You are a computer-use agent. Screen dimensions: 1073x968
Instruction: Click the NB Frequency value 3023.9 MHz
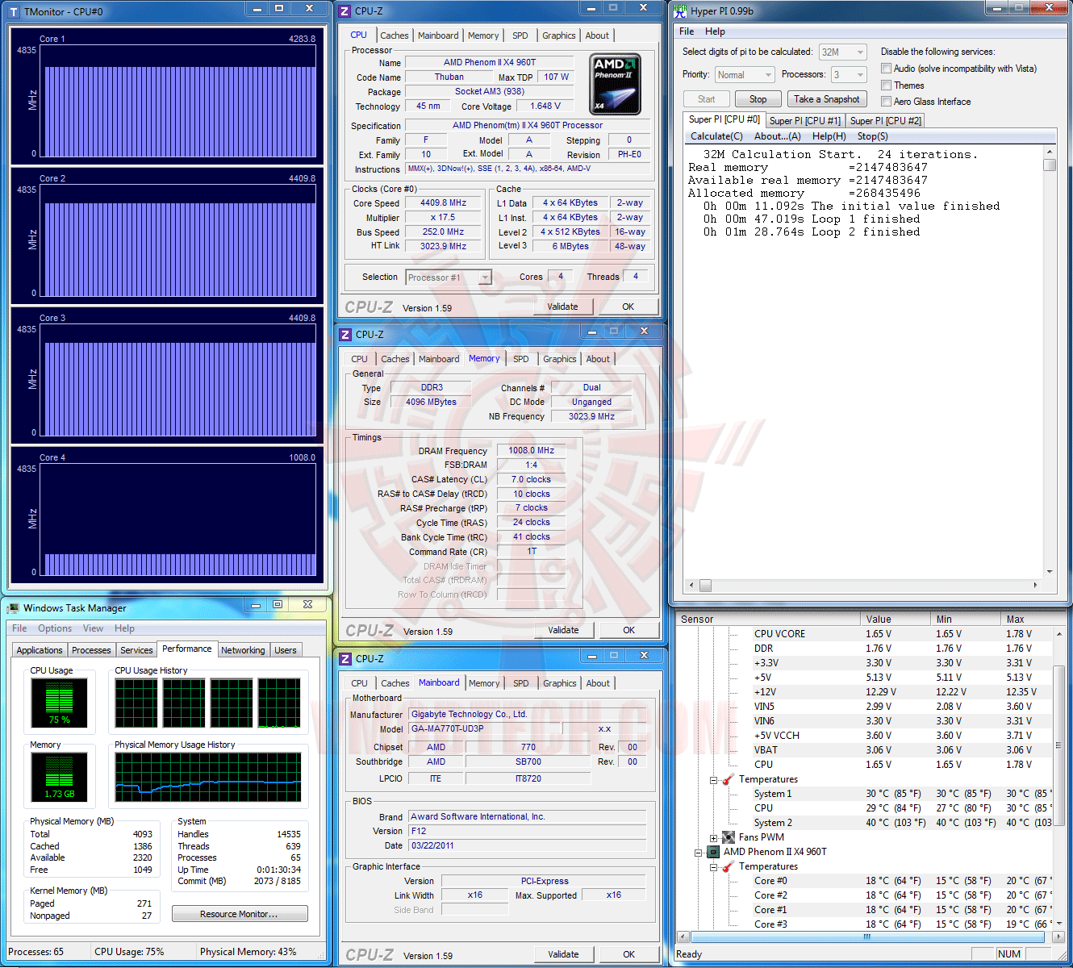(591, 416)
